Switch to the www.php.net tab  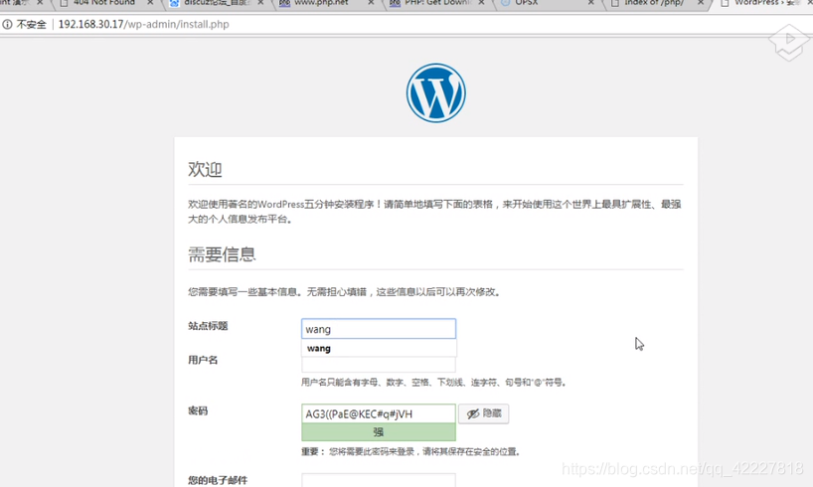(321, 3)
